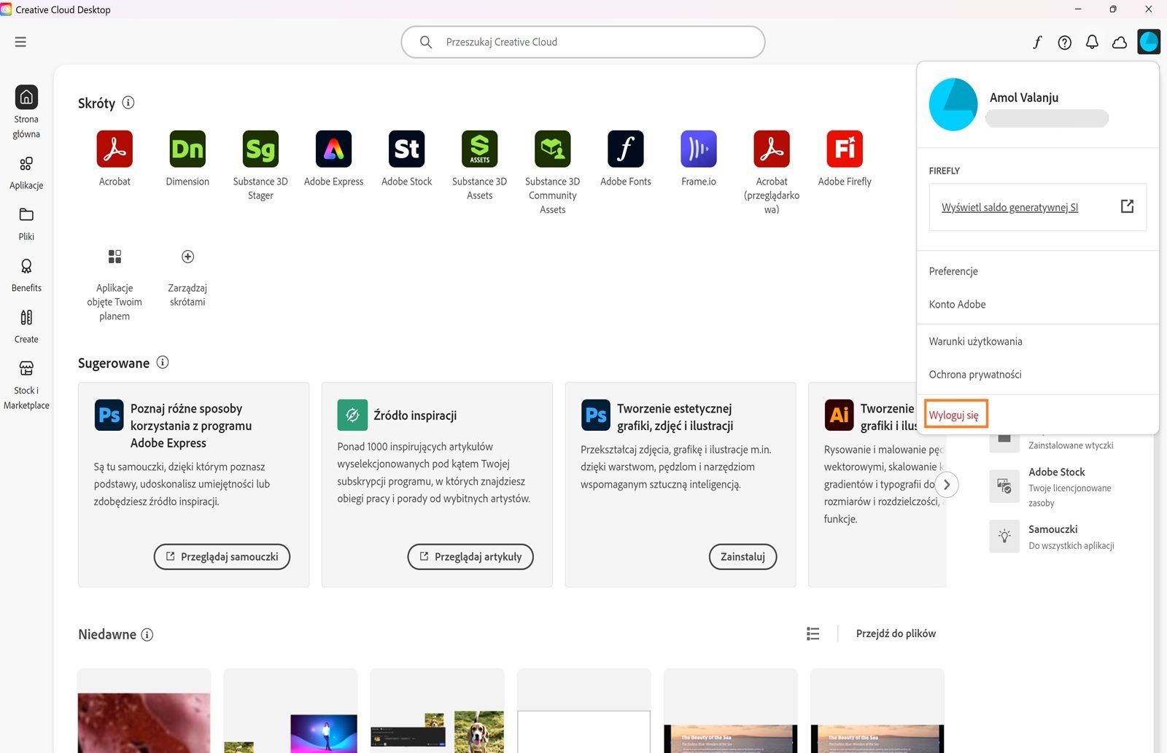Click the Przeszukaj Creative Cloud search field
This screenshot has width=1167, height=753.
(583, 42)
